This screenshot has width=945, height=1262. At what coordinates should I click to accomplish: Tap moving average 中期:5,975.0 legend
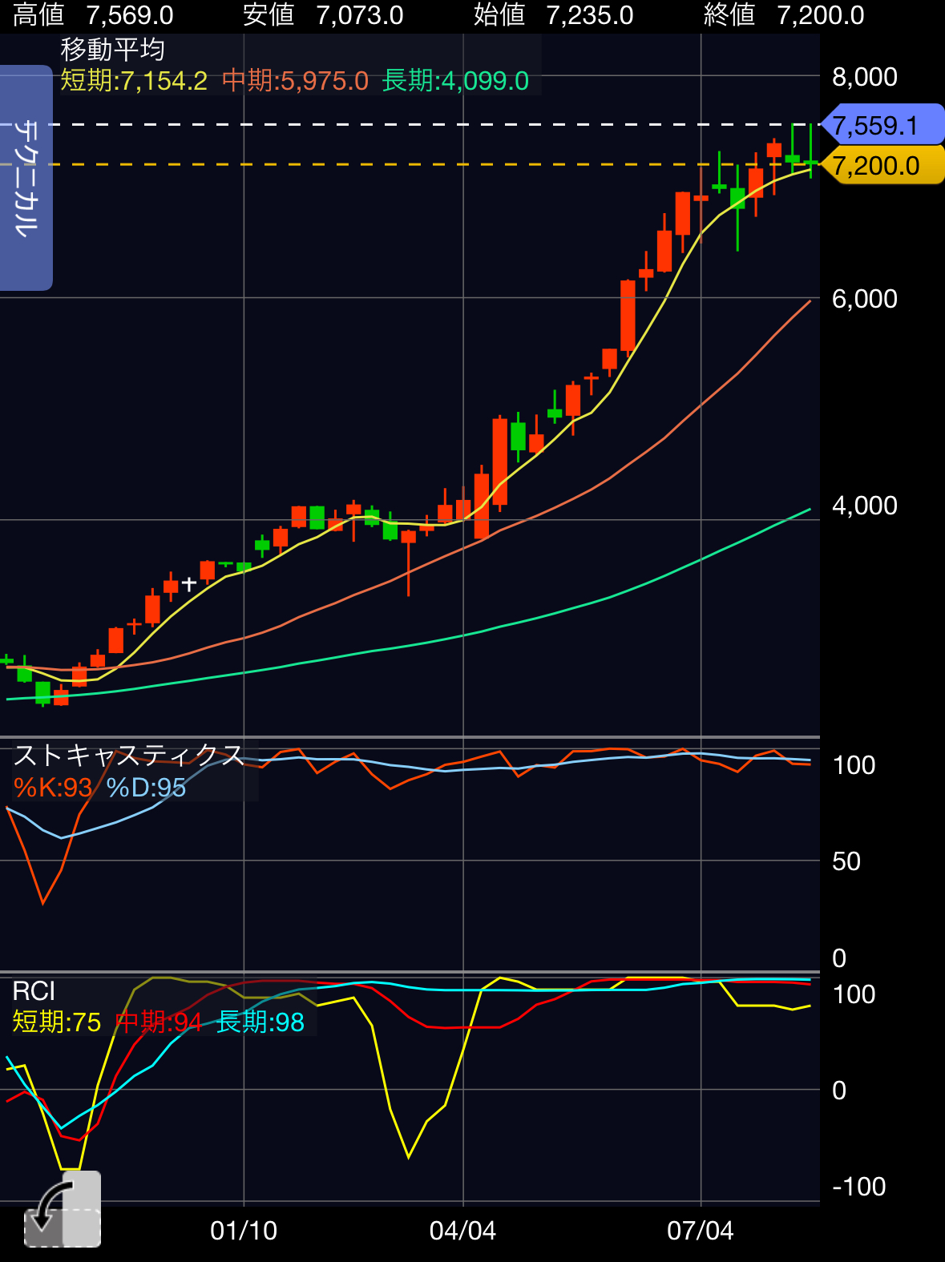[x=295, y=81]
